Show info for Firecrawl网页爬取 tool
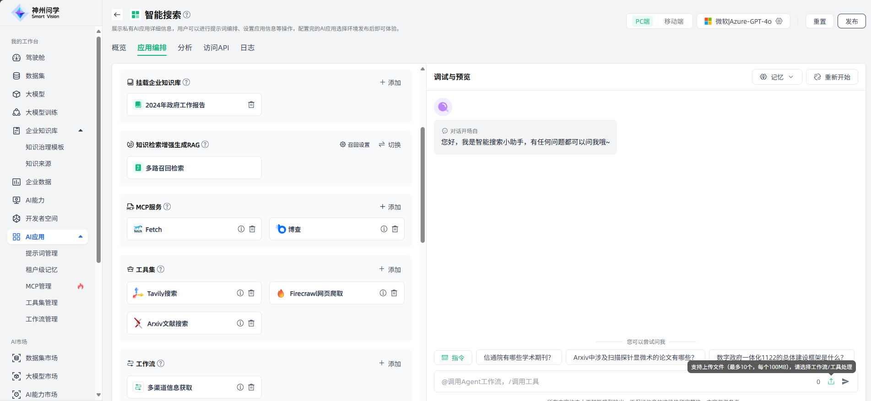871x401 pixels. tap(383, 293)
